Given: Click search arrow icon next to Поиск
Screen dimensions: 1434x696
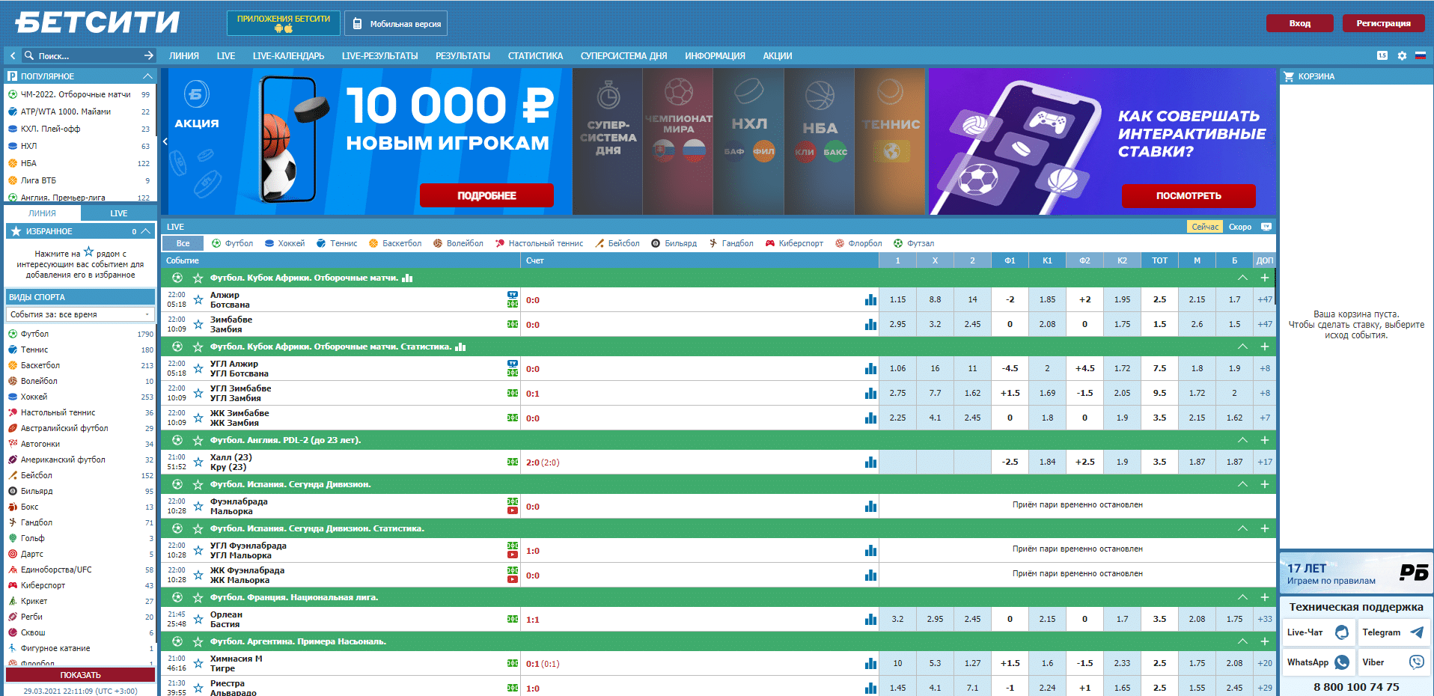Looking at the screenshot, I should tap(148, 55).
